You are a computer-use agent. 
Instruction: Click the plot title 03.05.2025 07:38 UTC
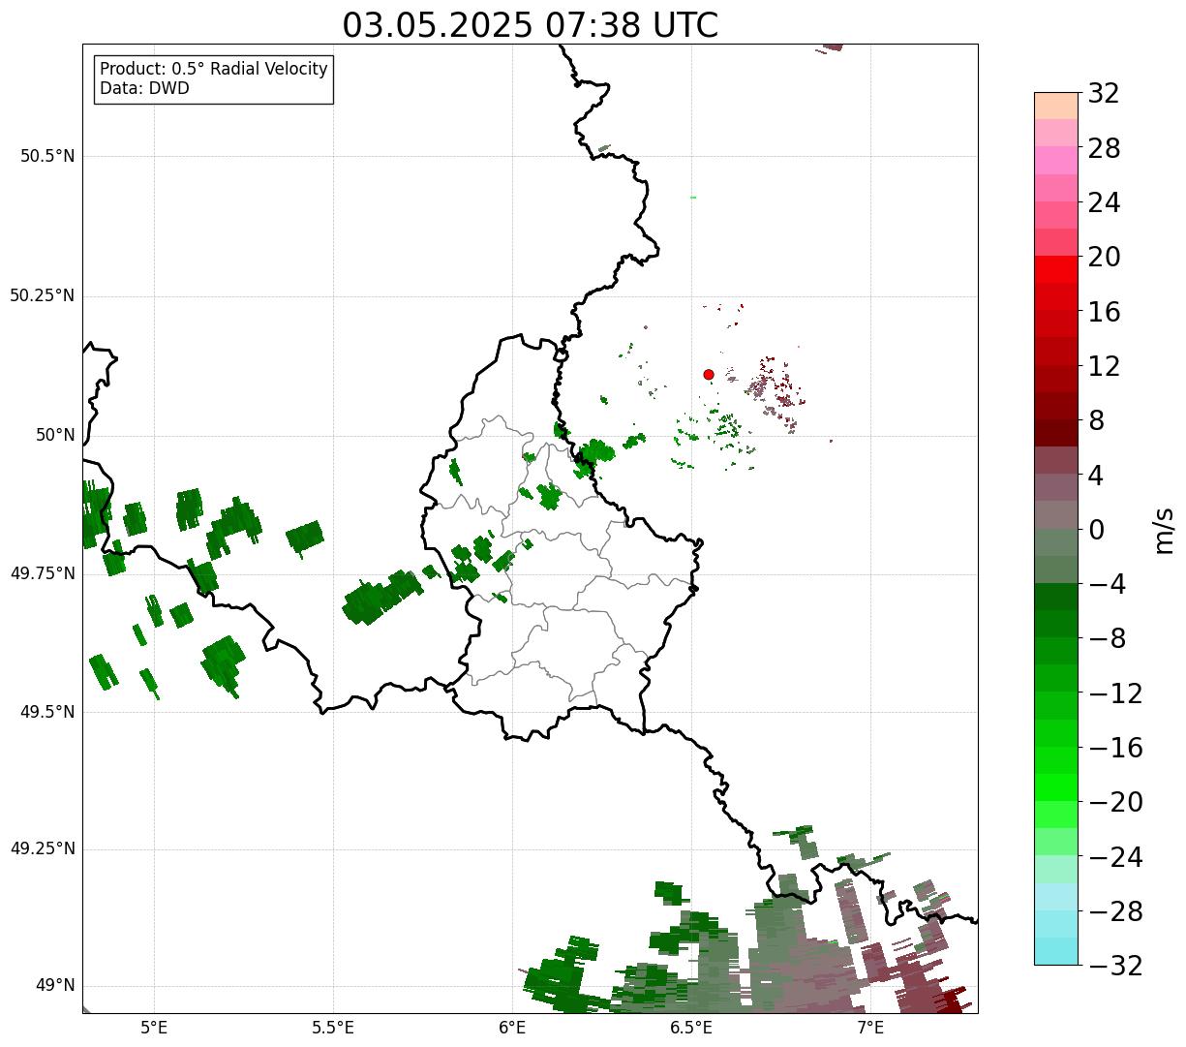(531, 25)
